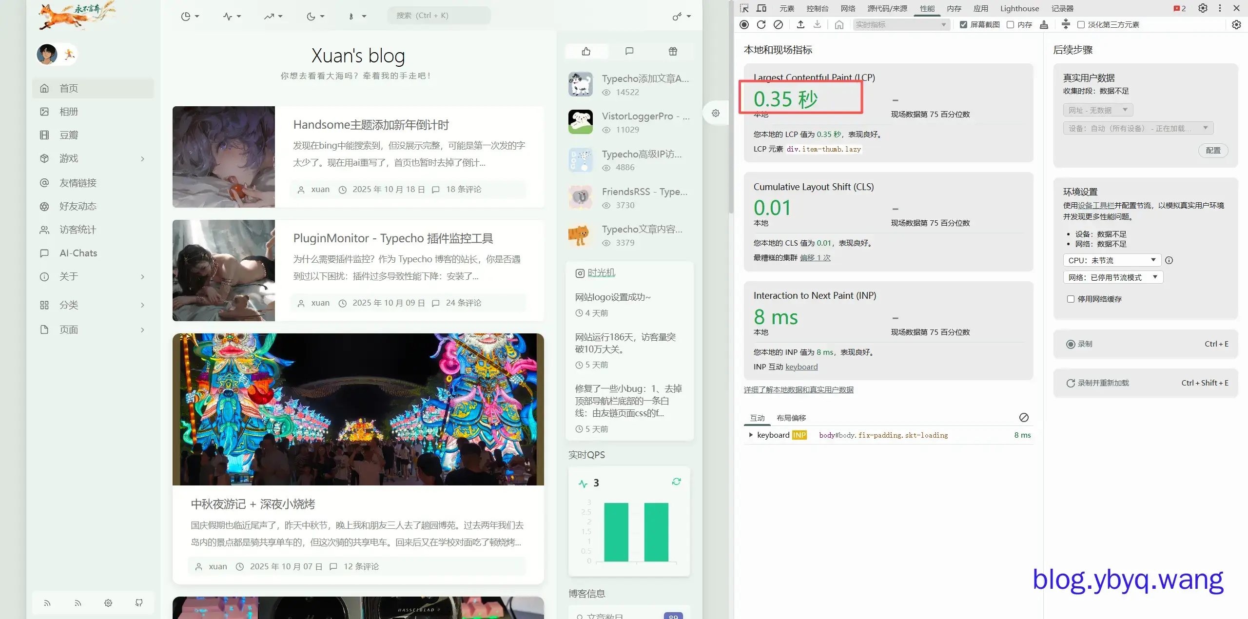Click the inspect element picker icon

(x=744, y=8)
